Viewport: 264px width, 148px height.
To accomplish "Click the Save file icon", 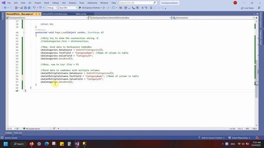I will 26,8.
